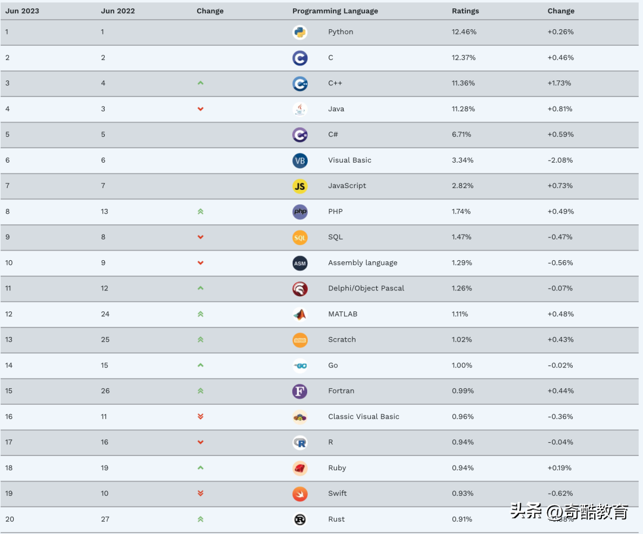Click the Rust gear logo icon

[300, 519]
